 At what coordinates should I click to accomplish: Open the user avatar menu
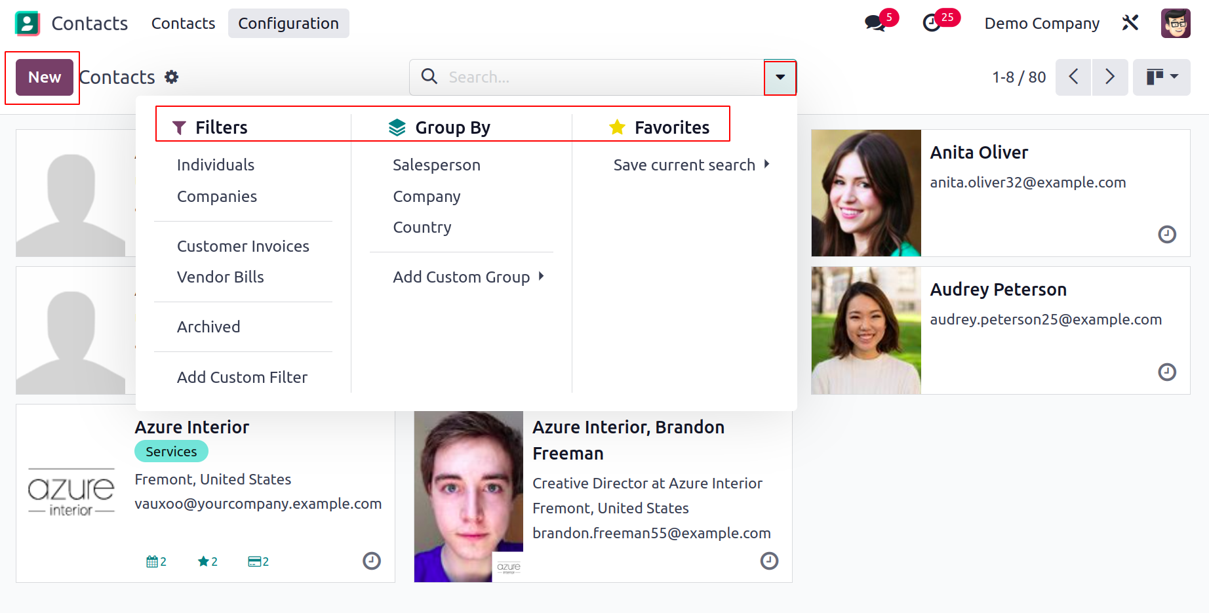pos(1176,23)
